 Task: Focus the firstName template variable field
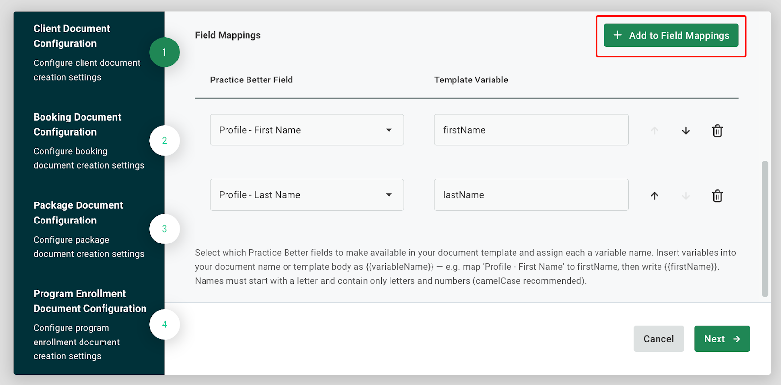pos(531,130)
